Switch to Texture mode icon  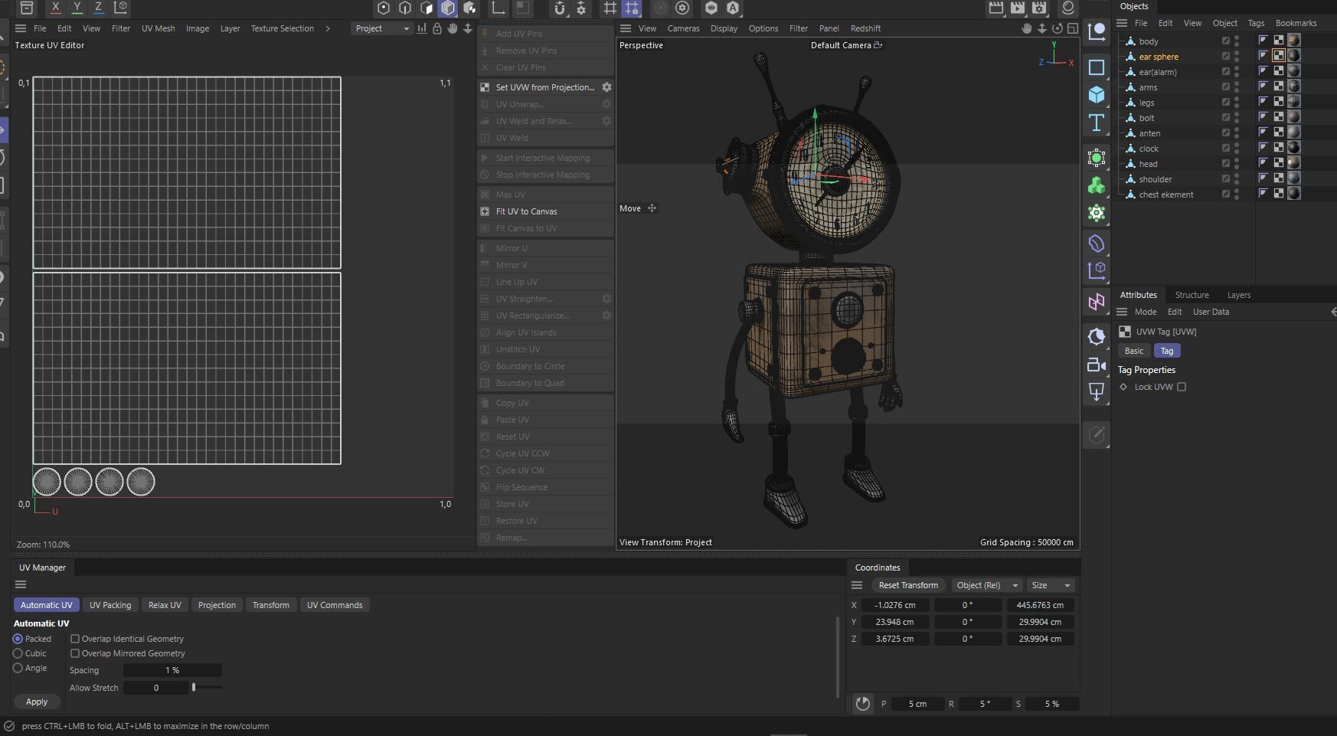tap(469, 8)
